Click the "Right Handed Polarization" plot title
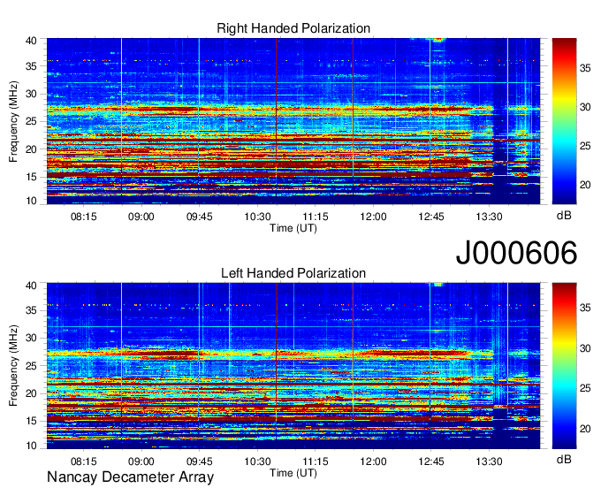Screen dimensions: 601x488 pyautogui.click(x=293, y=28)
